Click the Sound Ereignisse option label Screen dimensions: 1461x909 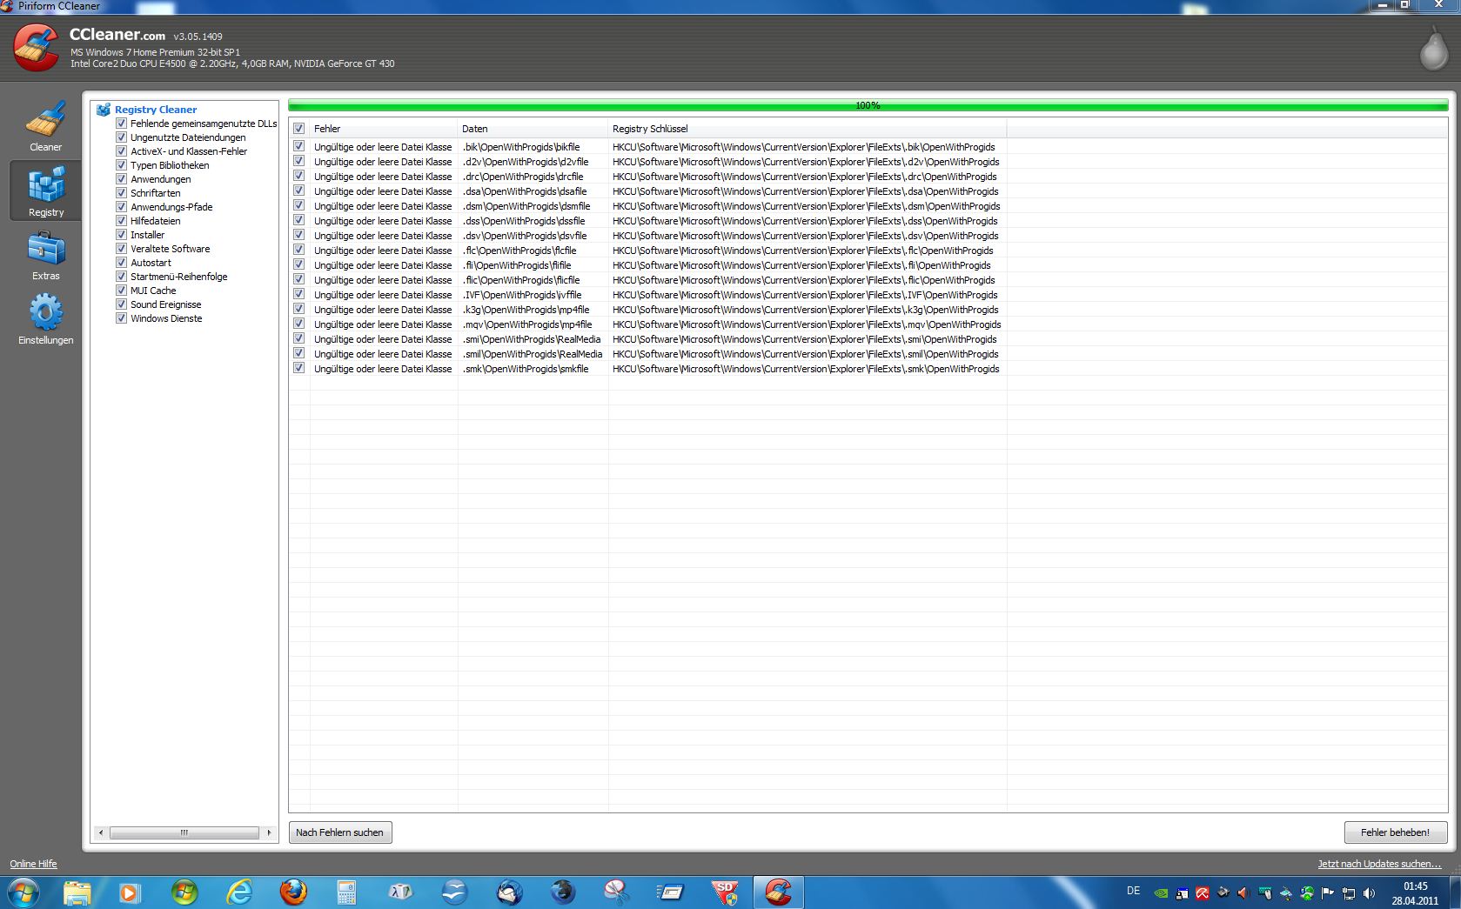click(x=165, y=304)
